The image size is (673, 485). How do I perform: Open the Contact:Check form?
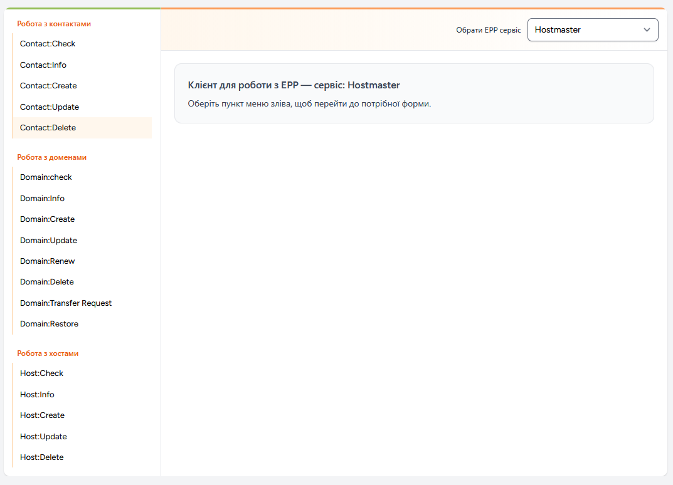coord(48,43)
